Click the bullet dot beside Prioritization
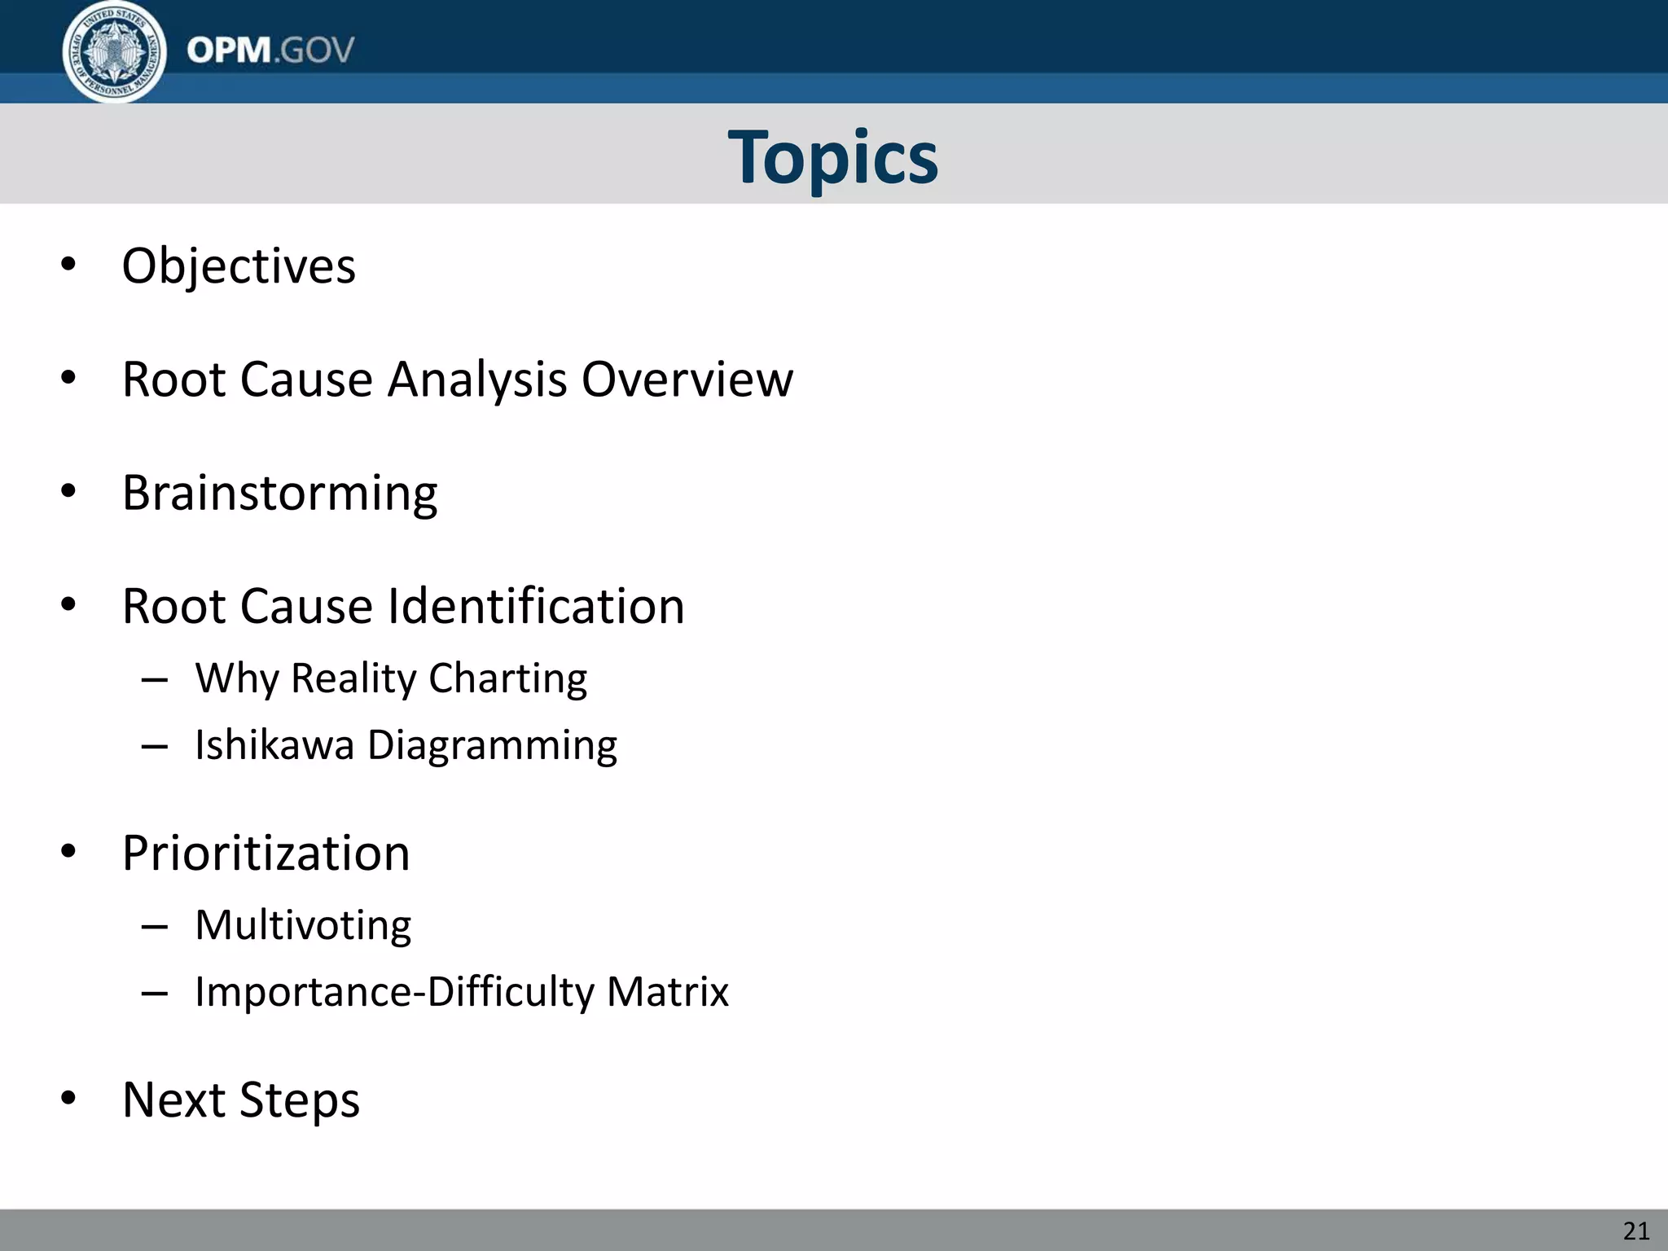This screenshot has width=1668, height=1251. pyautogui.click(x=68, y=851)
